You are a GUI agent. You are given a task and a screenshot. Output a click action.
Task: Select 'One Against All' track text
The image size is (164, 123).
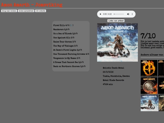point(64,38)
